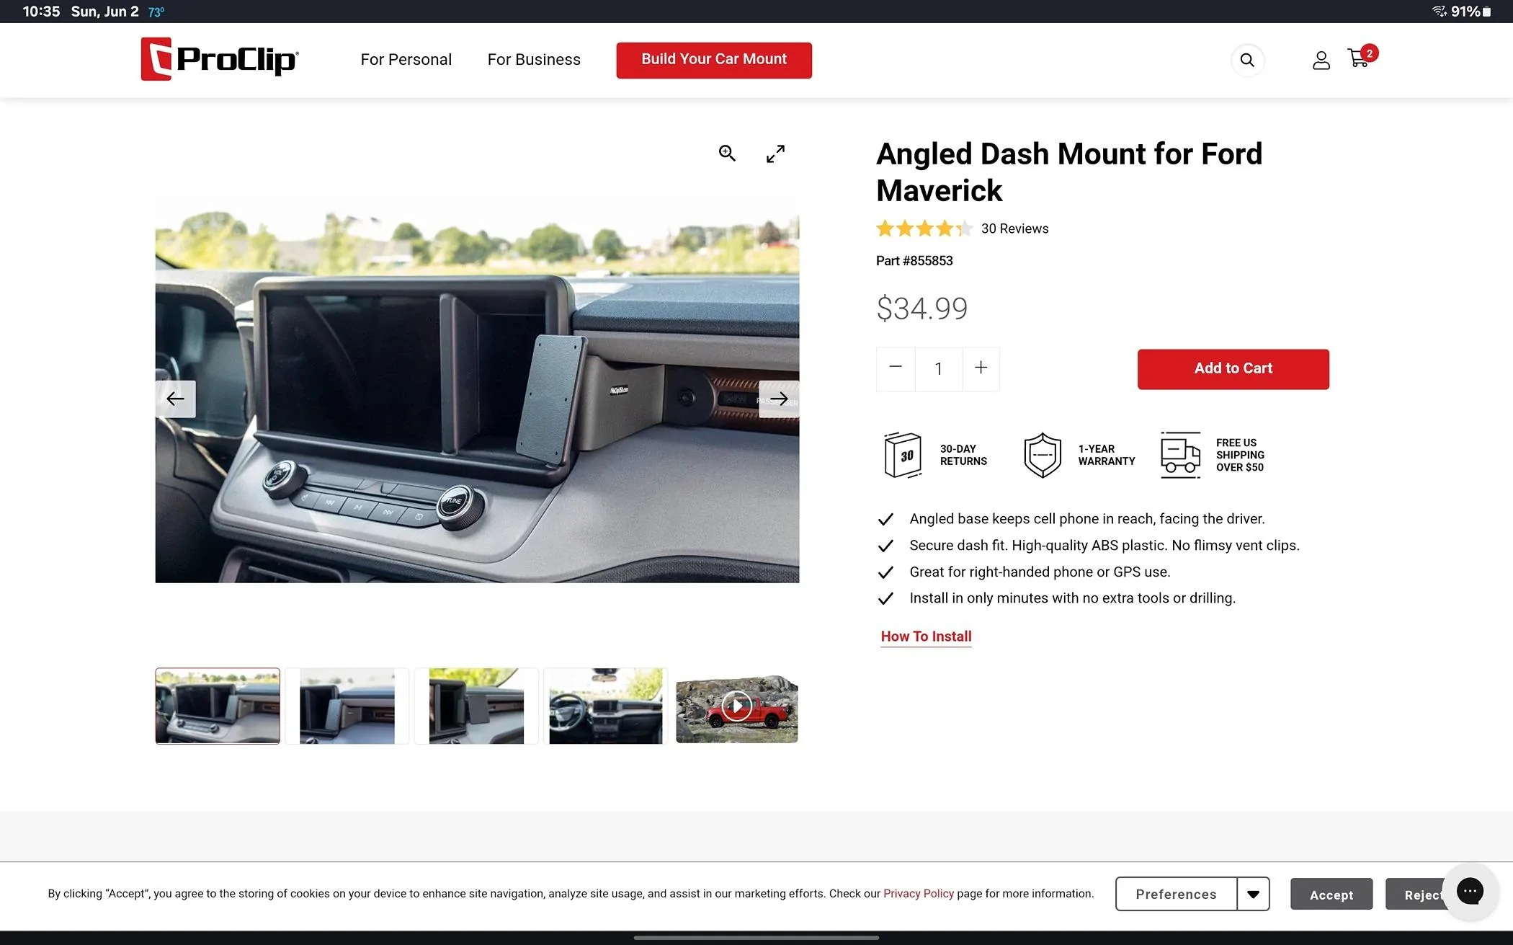The height and width of the screenshot is (945, 1513).
Task: Click 'Install in only minutes' feature text
Action: pos(1072,598)
